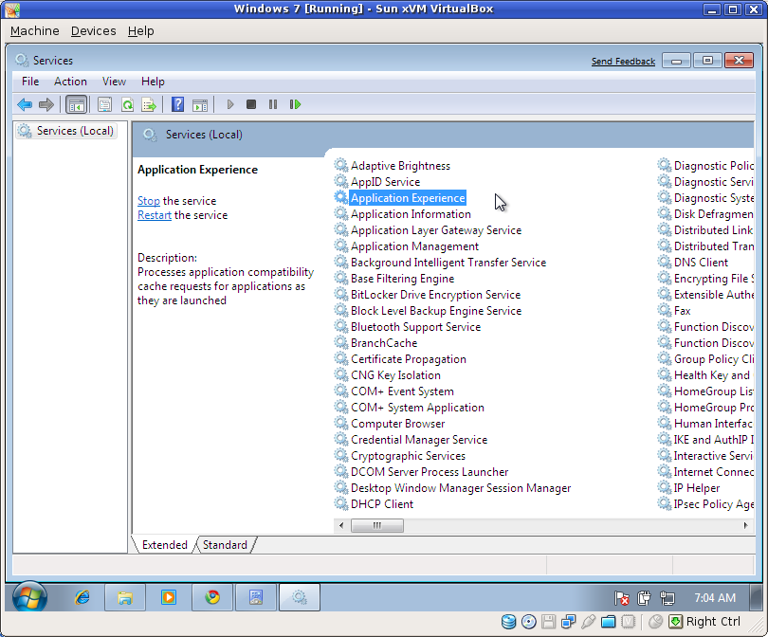Switch to the Standard tab
The image size is (768, 637).
click(x=225, y=545)
